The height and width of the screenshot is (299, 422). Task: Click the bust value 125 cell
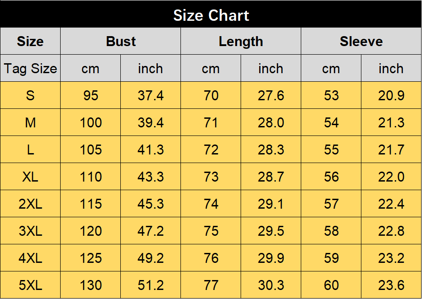(x=91, y=258)
